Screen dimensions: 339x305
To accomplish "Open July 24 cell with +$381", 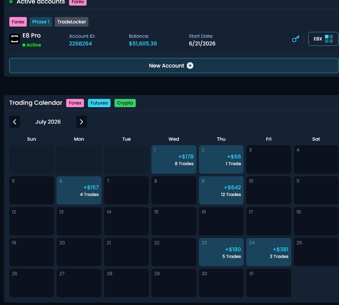I will [269, 252].
